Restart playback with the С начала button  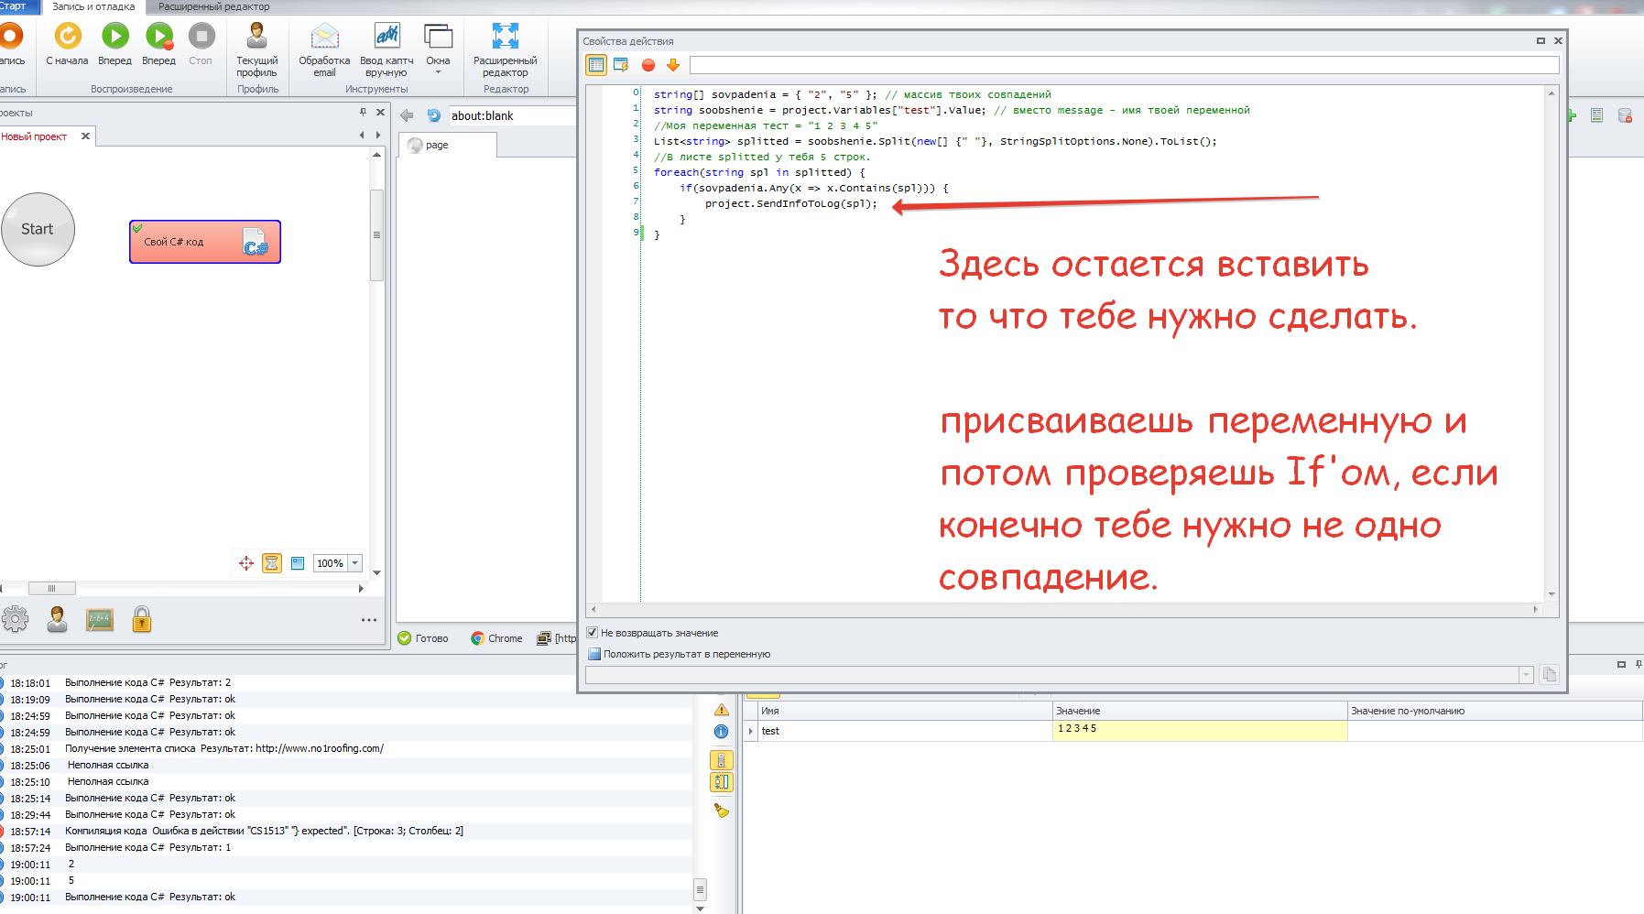click(x=67, y=44)
